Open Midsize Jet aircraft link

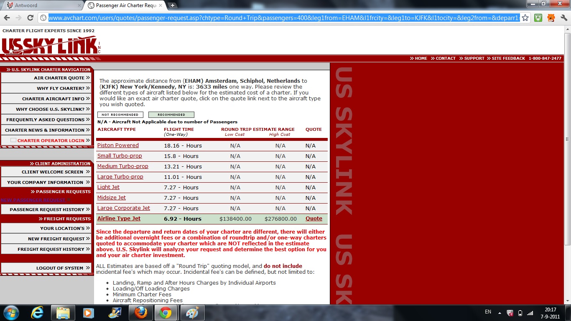tap(112, 198)
